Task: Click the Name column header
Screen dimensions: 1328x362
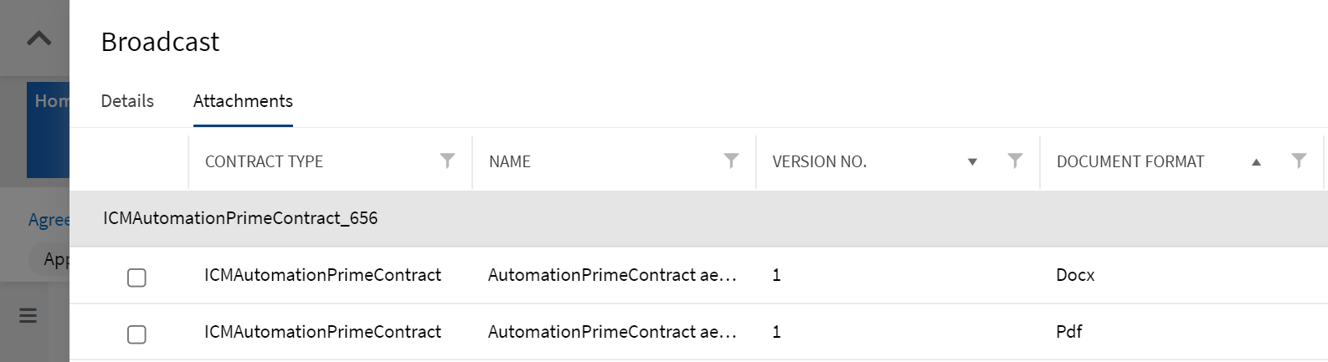Action: [x=510, y=161]
